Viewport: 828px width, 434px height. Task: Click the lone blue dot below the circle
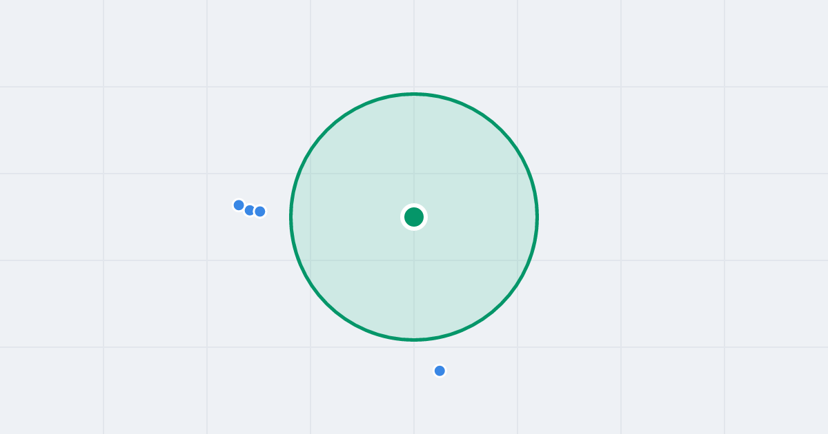coord(440,371)
